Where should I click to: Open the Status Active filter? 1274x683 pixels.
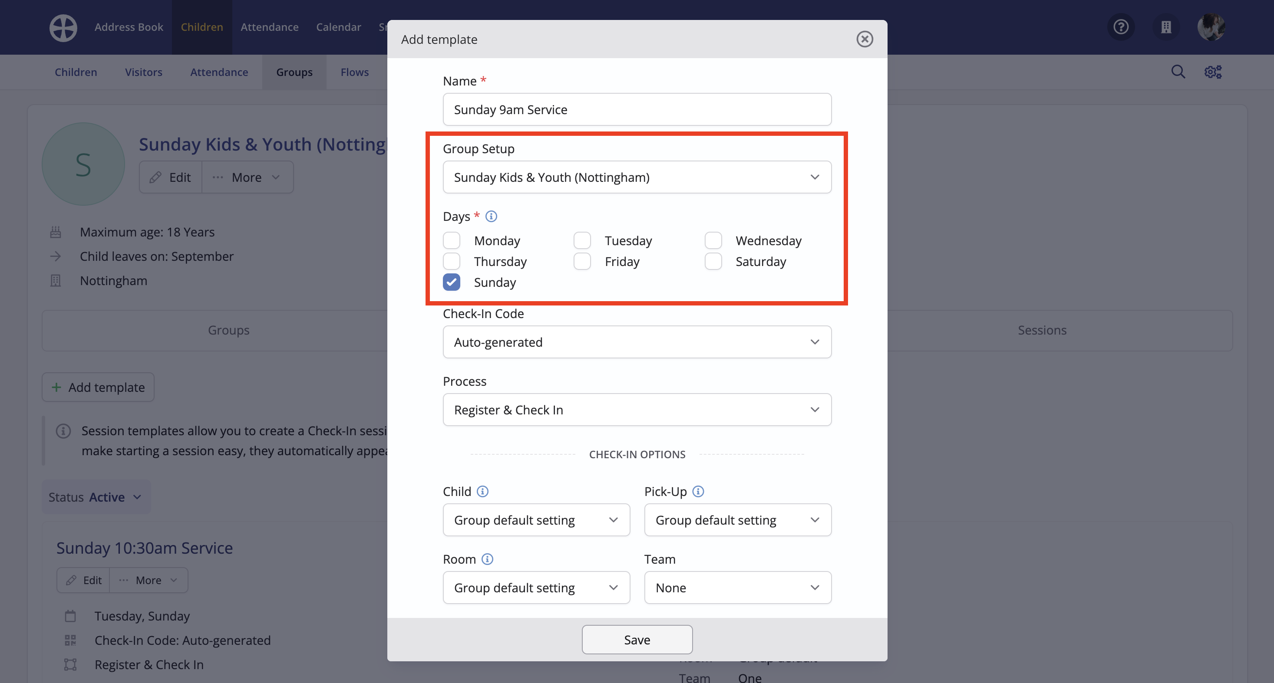(x=96, y=497)
